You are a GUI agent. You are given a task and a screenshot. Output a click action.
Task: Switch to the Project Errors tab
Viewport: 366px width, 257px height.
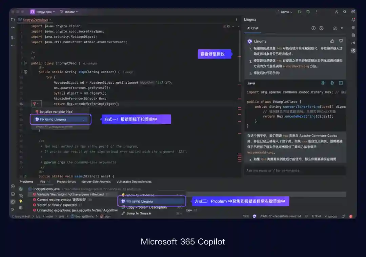pos(66,182)
